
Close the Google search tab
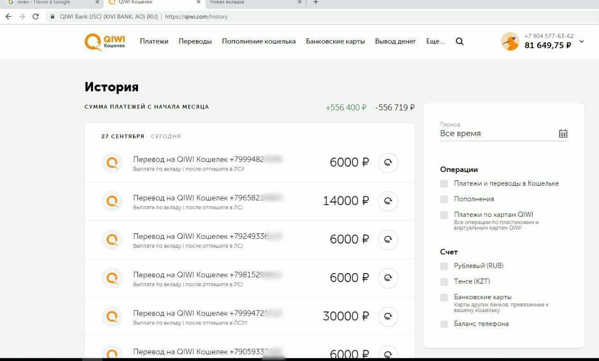pyautogui.click(x=97, y=2)
